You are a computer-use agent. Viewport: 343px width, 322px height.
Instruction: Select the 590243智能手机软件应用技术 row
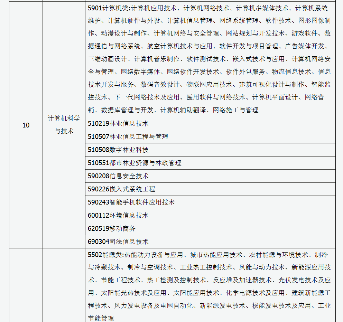click(x=131, y=202)
